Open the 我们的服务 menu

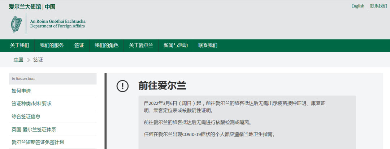[52, 46]
